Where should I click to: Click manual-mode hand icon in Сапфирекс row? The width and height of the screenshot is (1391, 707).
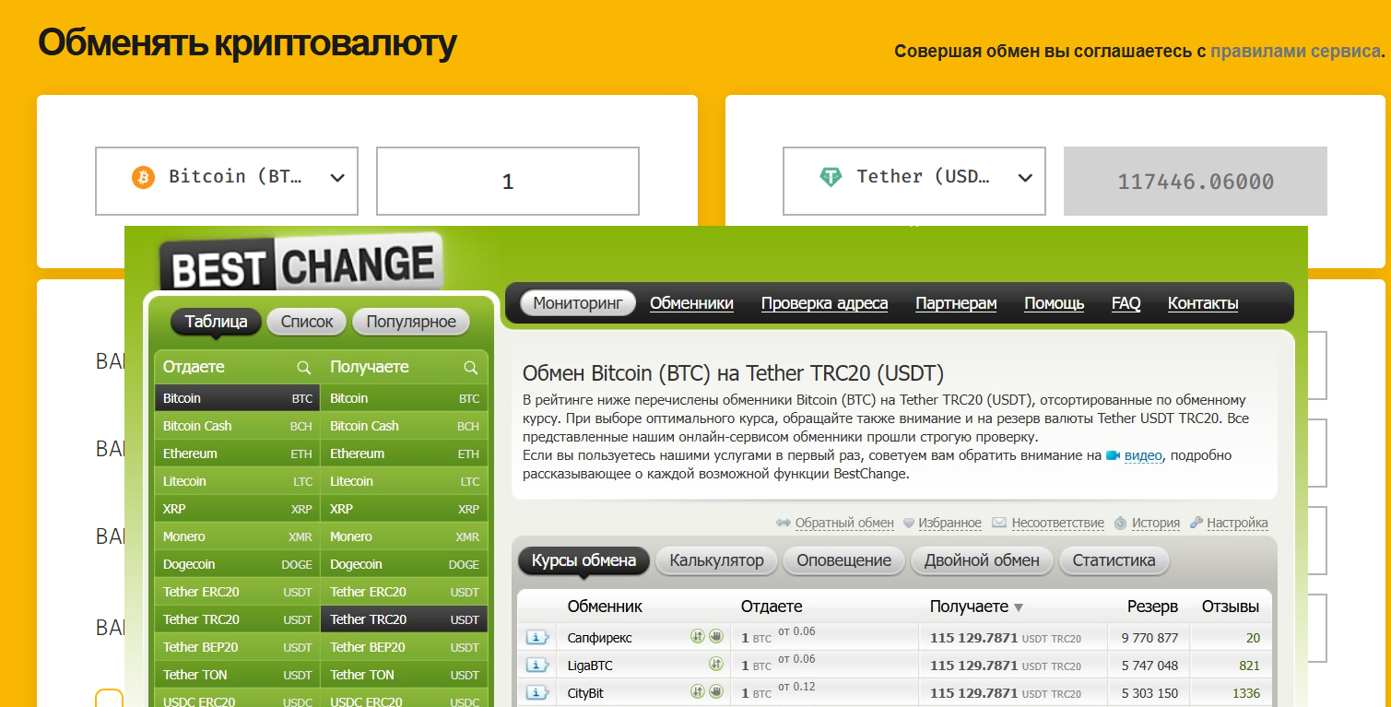[716, 636]
